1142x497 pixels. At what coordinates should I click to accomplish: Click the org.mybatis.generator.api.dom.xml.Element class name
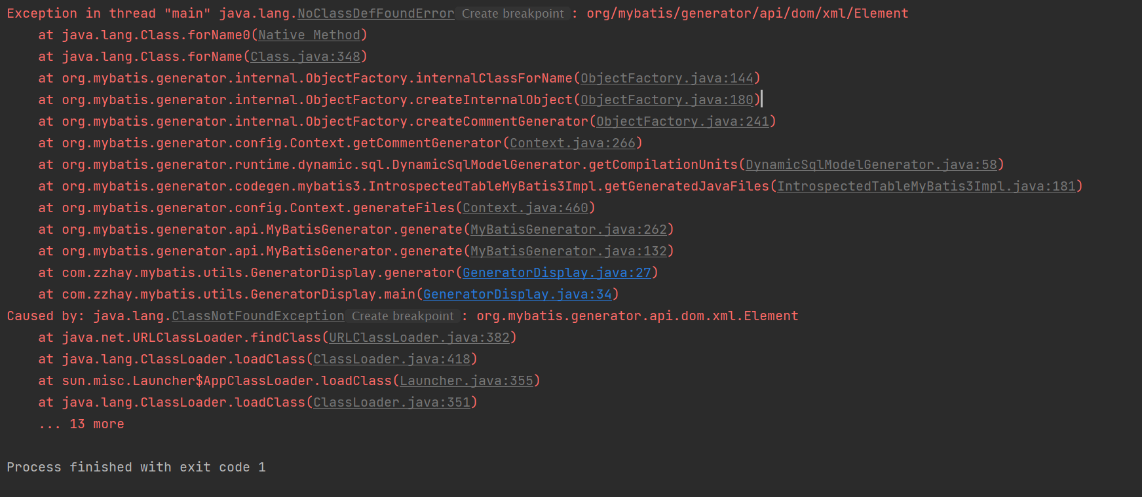[638, 316]
